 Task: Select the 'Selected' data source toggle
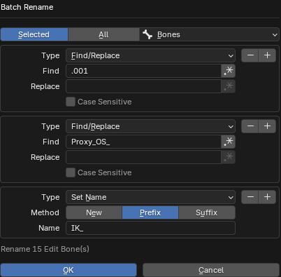tap(34, 34)
